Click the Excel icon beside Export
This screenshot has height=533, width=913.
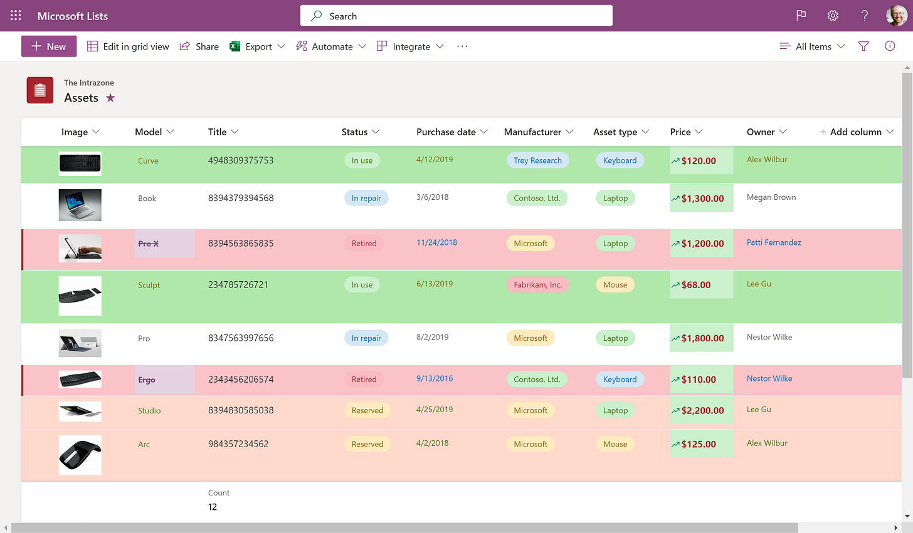tap(235, 46)
